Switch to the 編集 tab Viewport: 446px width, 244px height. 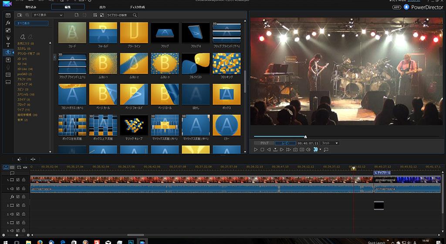[x=68, y=7]
